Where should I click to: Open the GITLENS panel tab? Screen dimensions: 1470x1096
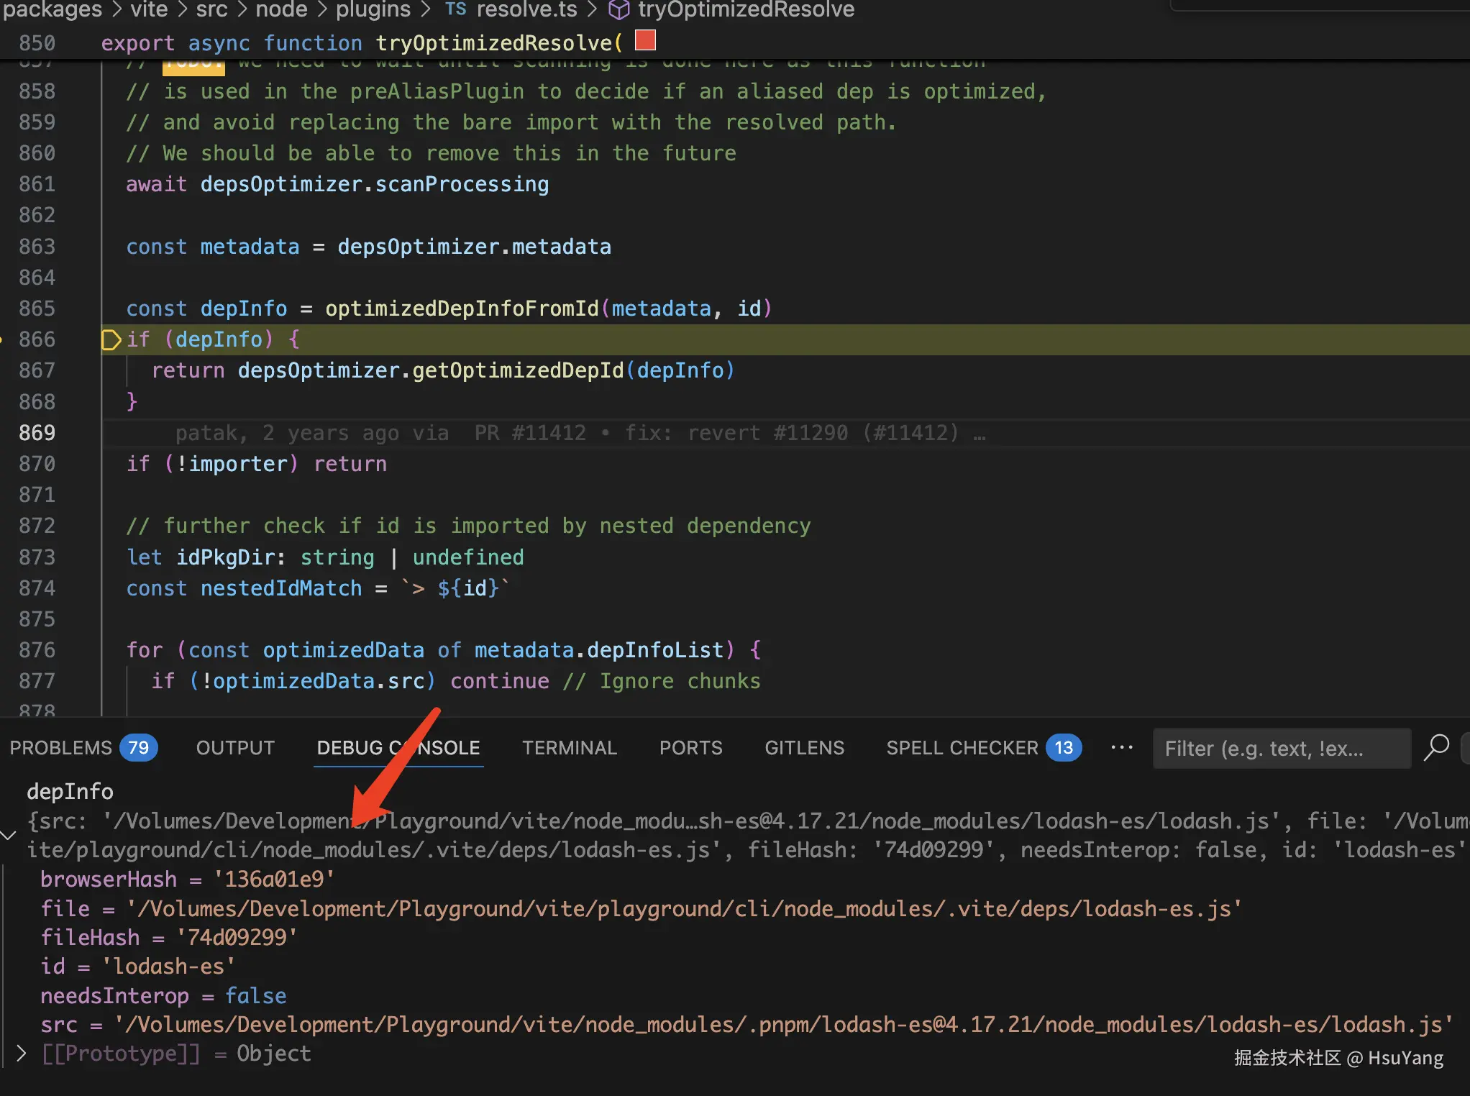[x=804, y=748]
